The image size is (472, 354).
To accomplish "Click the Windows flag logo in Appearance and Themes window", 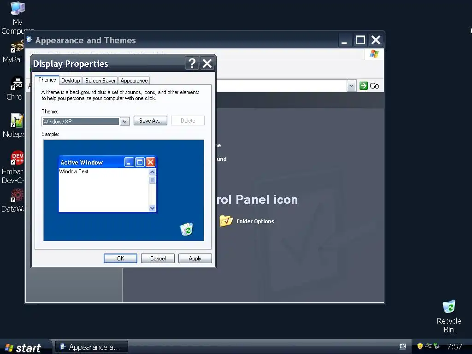I will [x=374, y=54].
